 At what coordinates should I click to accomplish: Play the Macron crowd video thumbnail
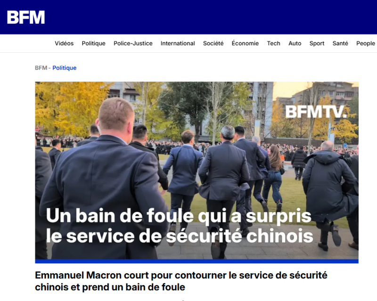coord(197,171)
